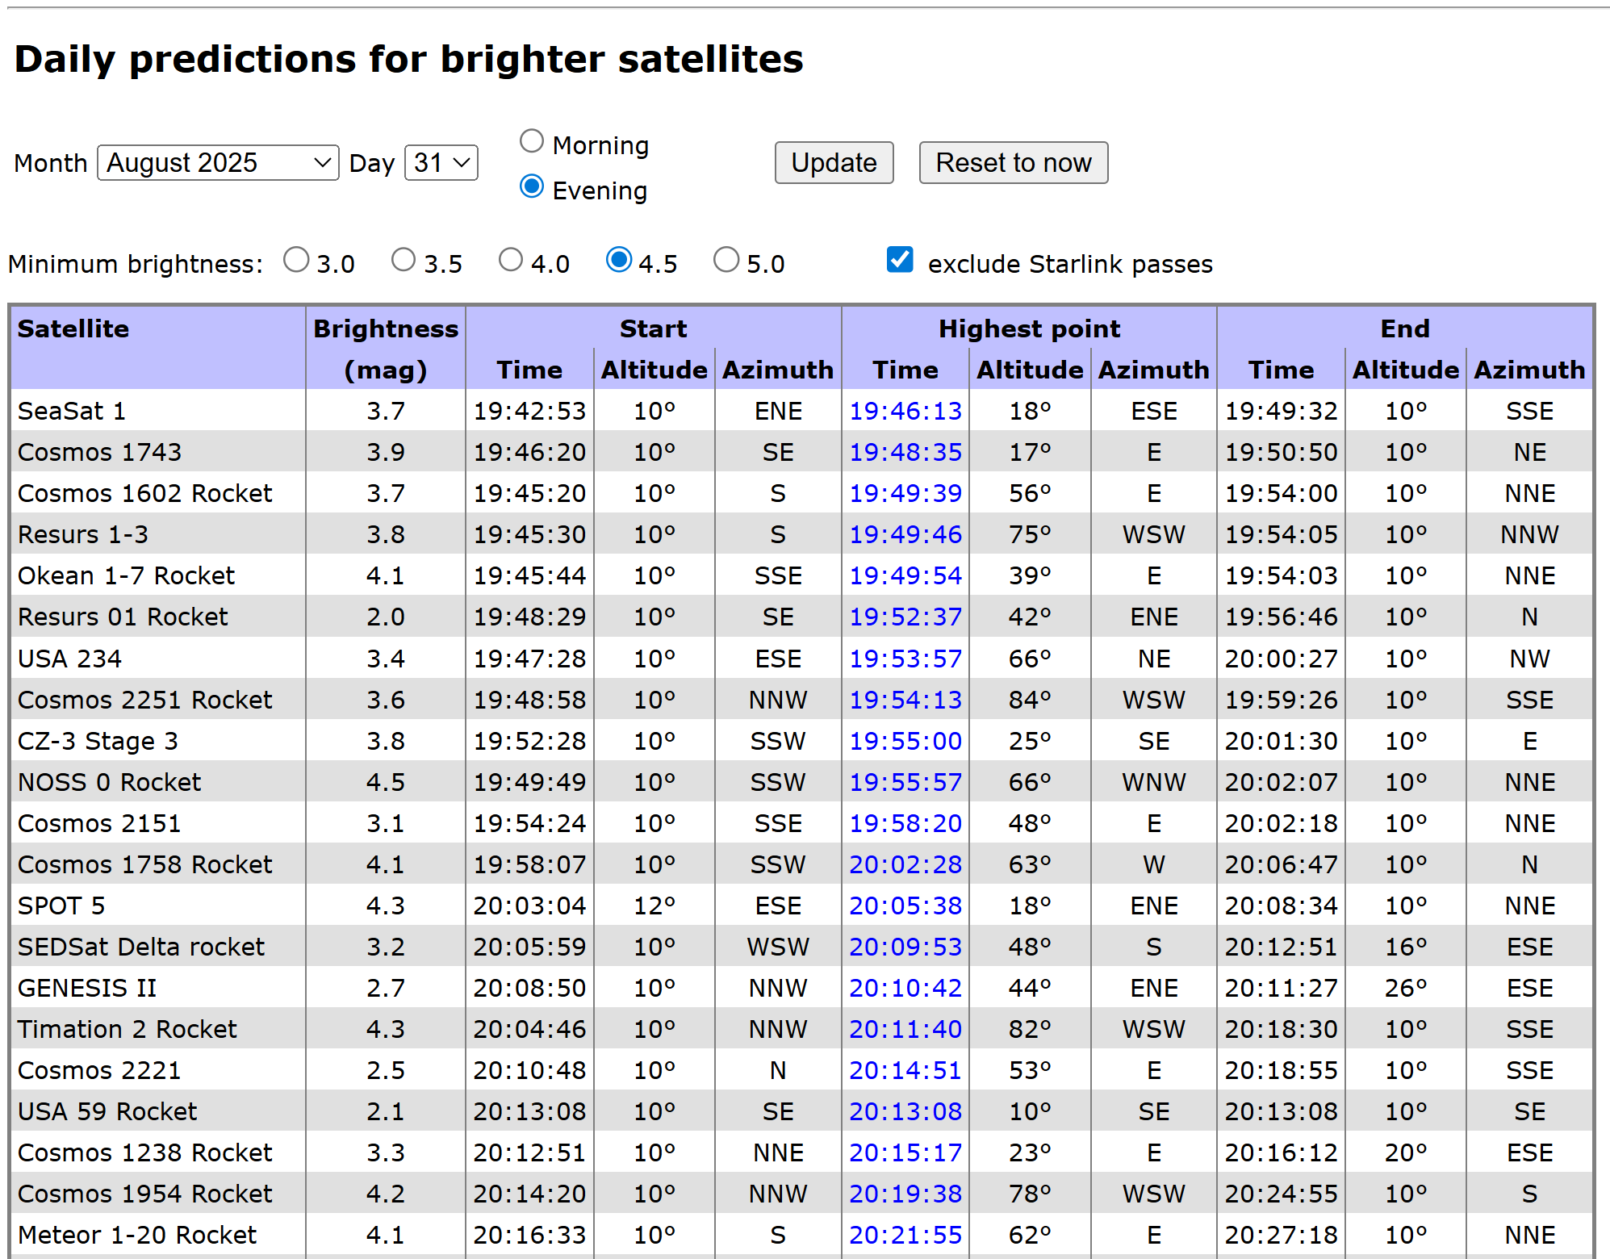Open Resurs 01 Rocket pass details
Viewport: 1610px width, 1259px height.
[x=905, y=617]
